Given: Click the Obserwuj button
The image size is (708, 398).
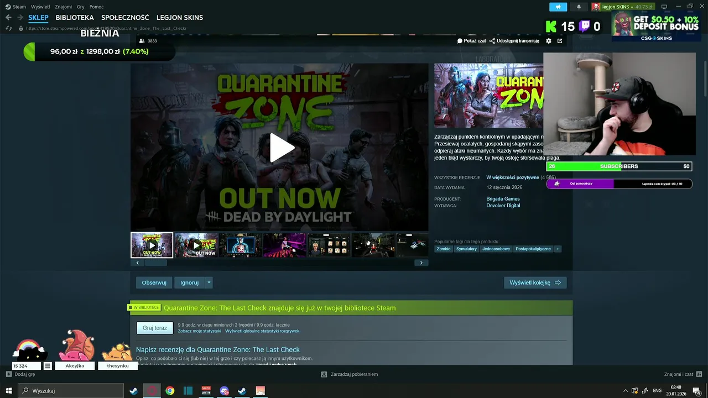Looking at the screenshot, I should [x=154, y=282].
